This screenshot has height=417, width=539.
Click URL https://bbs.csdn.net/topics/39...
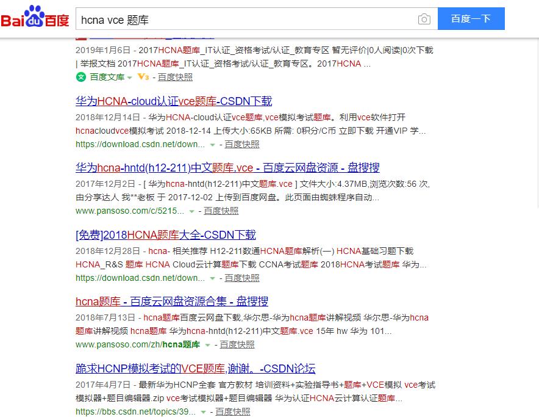point(135,412)
